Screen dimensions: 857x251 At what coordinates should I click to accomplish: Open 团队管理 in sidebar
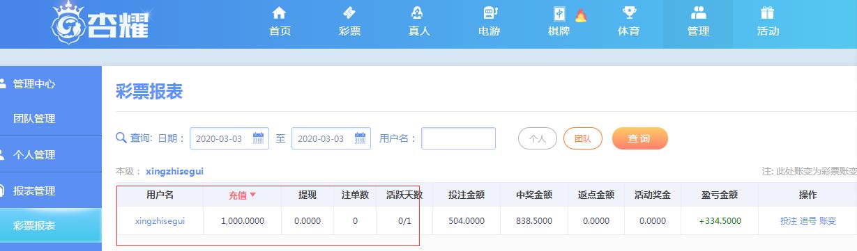click(34, 119)
